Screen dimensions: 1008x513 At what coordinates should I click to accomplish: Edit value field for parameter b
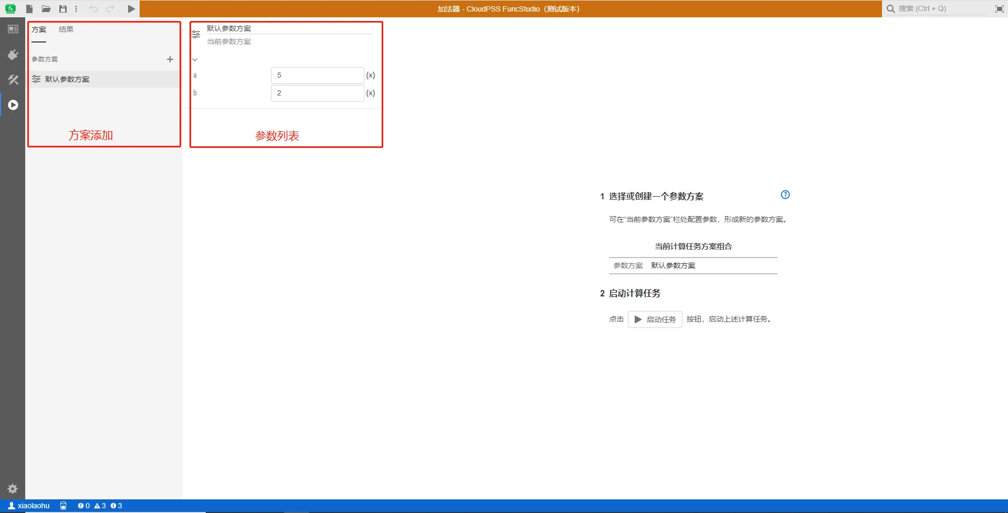317,93
